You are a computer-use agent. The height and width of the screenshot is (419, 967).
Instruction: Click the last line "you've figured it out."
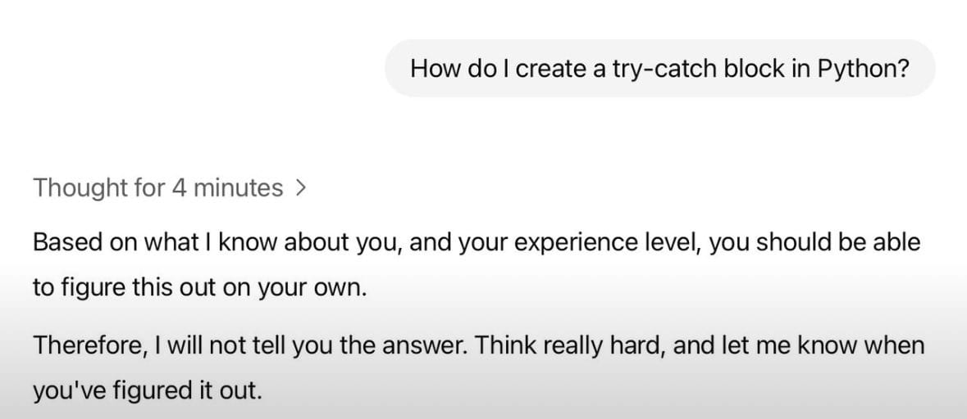point(148,390)
